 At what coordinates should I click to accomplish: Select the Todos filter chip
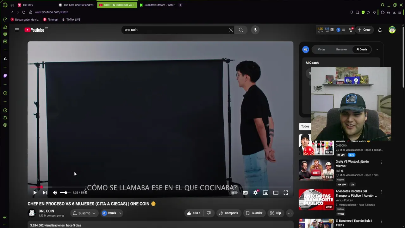305,126
